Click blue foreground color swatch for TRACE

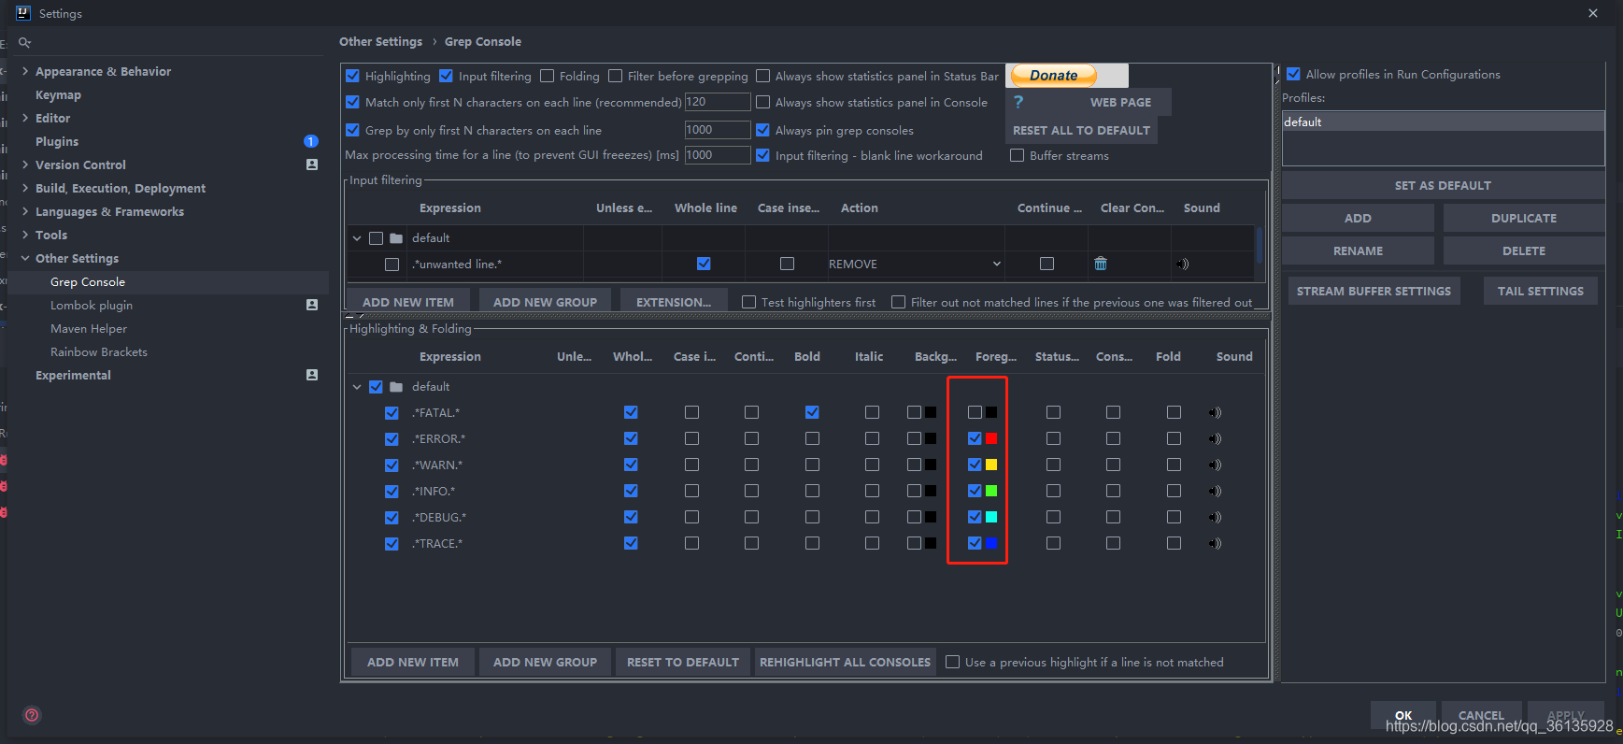pyautogui.click(x=991, y=543)
